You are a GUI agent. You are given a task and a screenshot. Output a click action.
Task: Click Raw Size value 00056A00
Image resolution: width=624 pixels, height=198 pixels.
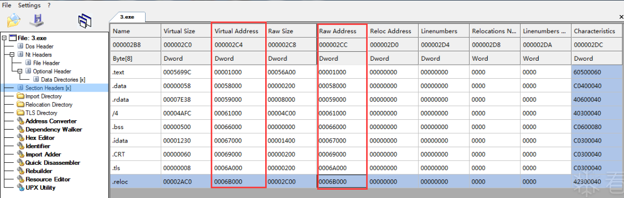[291, 73]
